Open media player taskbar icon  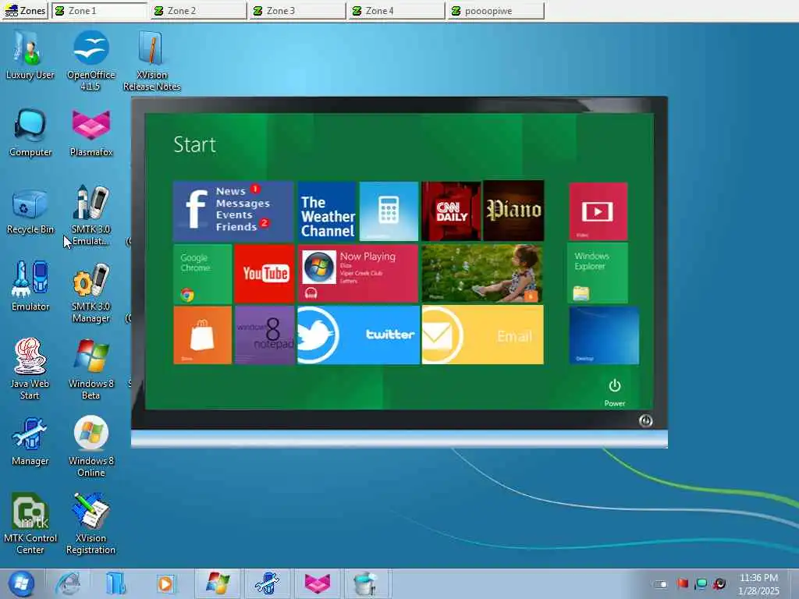tap(165, 583)
